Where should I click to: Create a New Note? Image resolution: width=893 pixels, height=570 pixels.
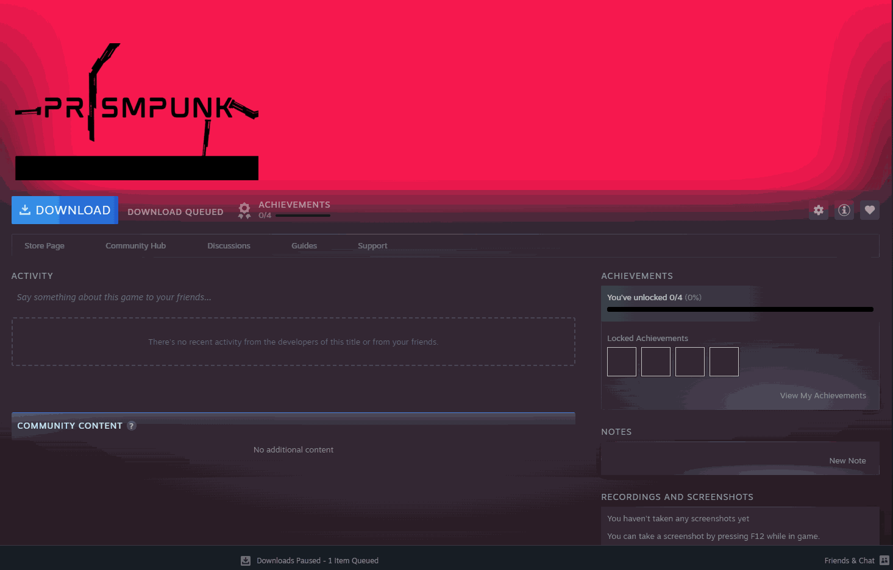(x=847, y=461)
